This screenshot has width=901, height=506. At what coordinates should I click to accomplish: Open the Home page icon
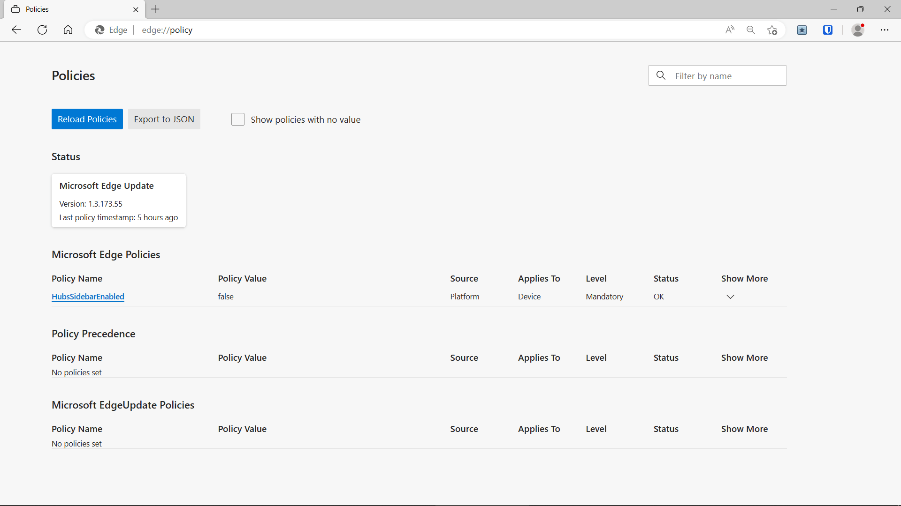tap(68, 30)
